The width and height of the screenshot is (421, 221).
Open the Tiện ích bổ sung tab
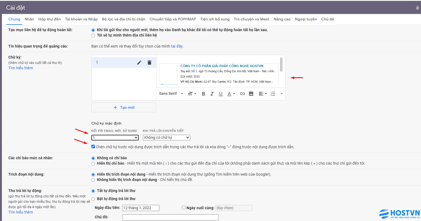tap(215, 19)
